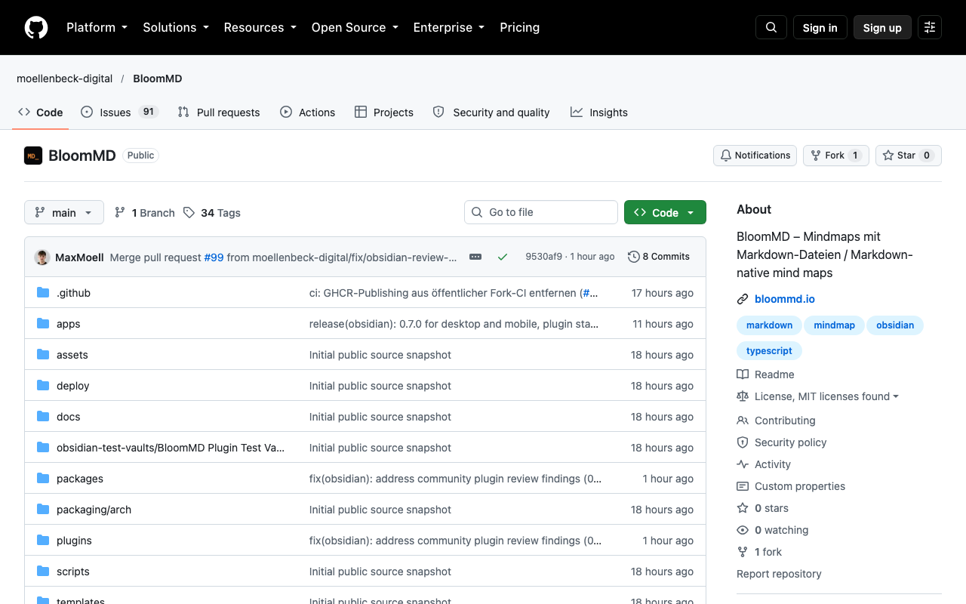Open appearance settings icon next to Sign up
The width and height of the screenshot is (966, 604).
click(x=930, y=27)
